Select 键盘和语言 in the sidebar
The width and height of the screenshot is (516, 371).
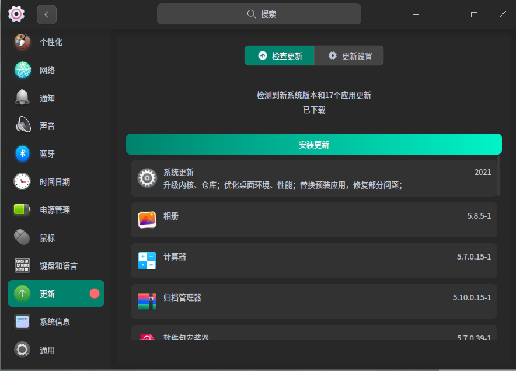[x=56, y=265]
